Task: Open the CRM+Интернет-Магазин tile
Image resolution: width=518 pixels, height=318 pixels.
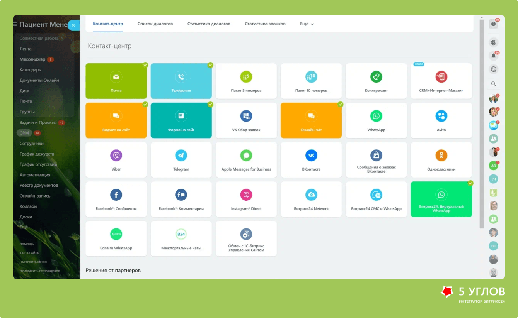Action: 441,81
